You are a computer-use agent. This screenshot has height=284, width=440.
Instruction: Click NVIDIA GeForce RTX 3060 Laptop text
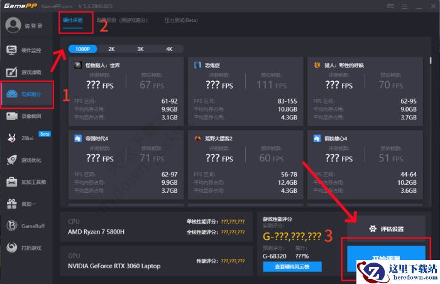point(114,266)
